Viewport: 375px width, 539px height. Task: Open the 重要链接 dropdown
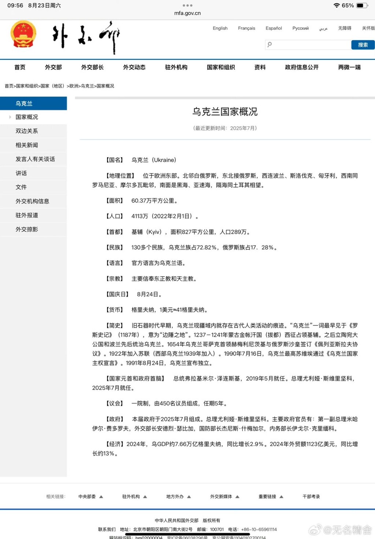pyautogui.click(x=281, y=497)
